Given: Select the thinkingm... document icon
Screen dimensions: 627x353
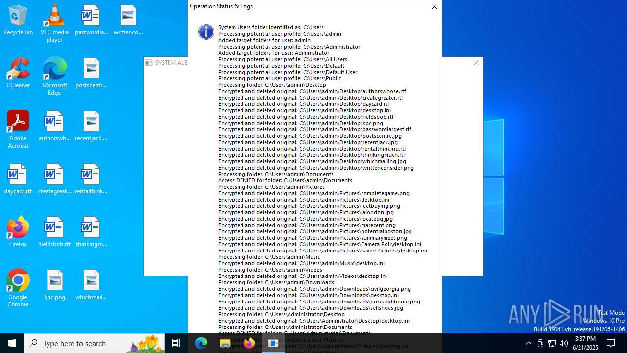Looking at the screenshot, I should tap(91, 232).
